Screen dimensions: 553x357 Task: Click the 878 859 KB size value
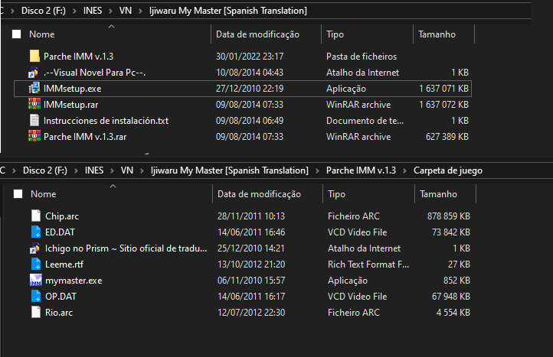pos(449,216)
